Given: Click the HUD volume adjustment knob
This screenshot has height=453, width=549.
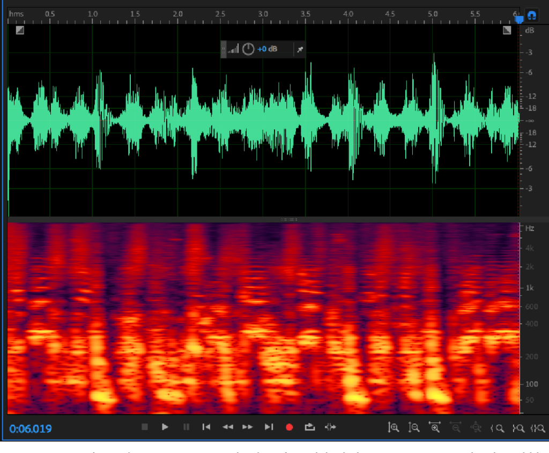Looking at the screenshot, I should pos(248,49).
